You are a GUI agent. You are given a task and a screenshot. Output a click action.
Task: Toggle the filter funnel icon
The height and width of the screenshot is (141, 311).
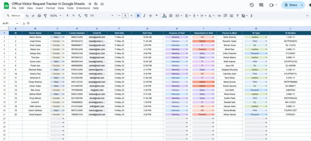coord(238,16)
